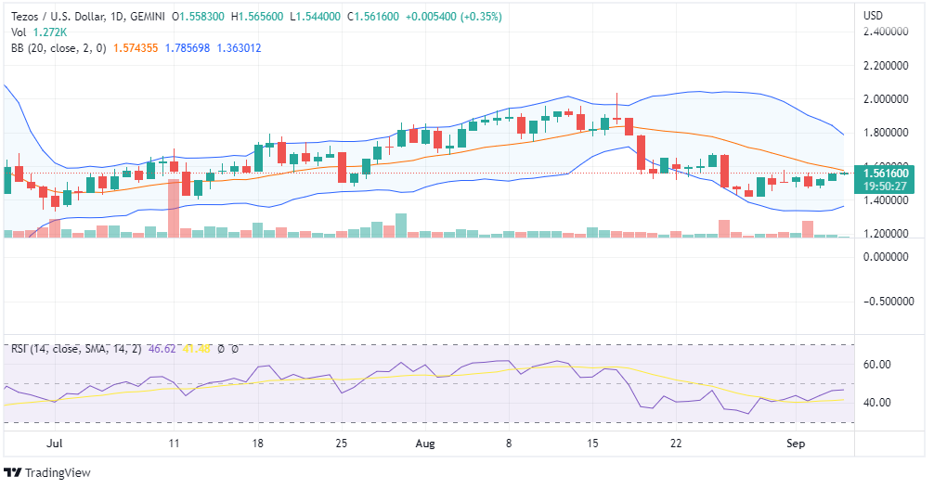Click the tall red volume bar near 11
The height and width of the screenshot is (489, 934).
pyautogui.click(x=174, y=209)
